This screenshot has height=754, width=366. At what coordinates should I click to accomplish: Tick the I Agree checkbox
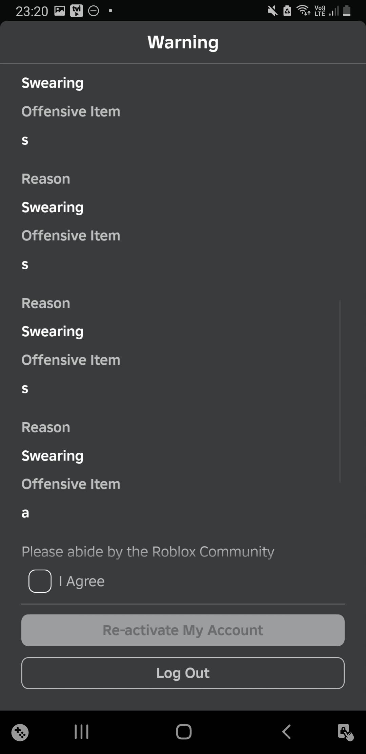coord(40,581)
